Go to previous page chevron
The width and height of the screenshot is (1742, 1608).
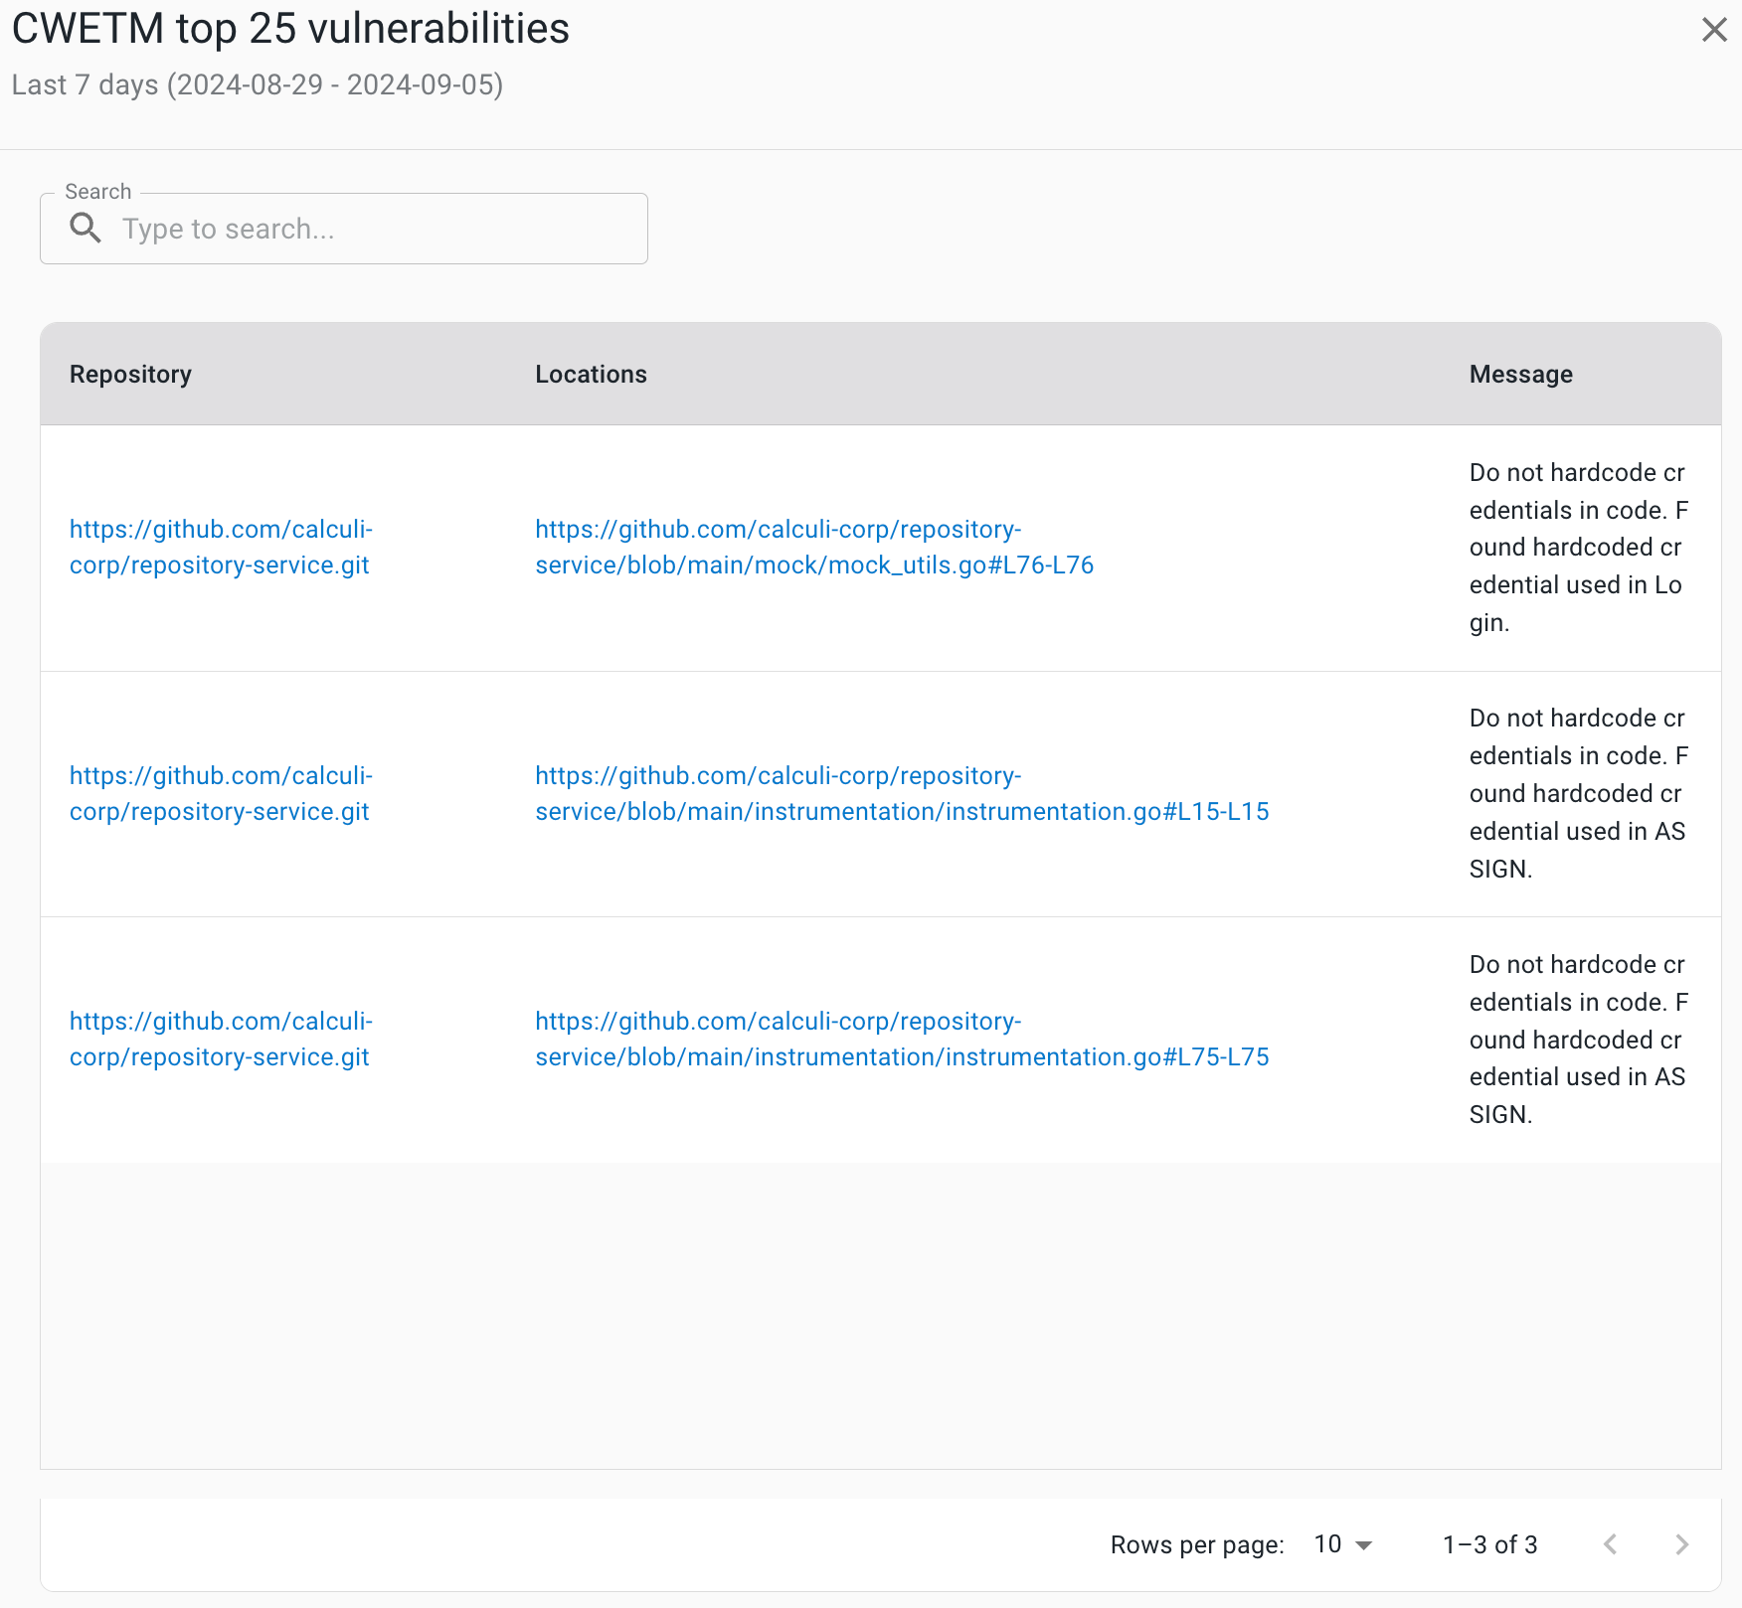(x=1610, y=1544)
